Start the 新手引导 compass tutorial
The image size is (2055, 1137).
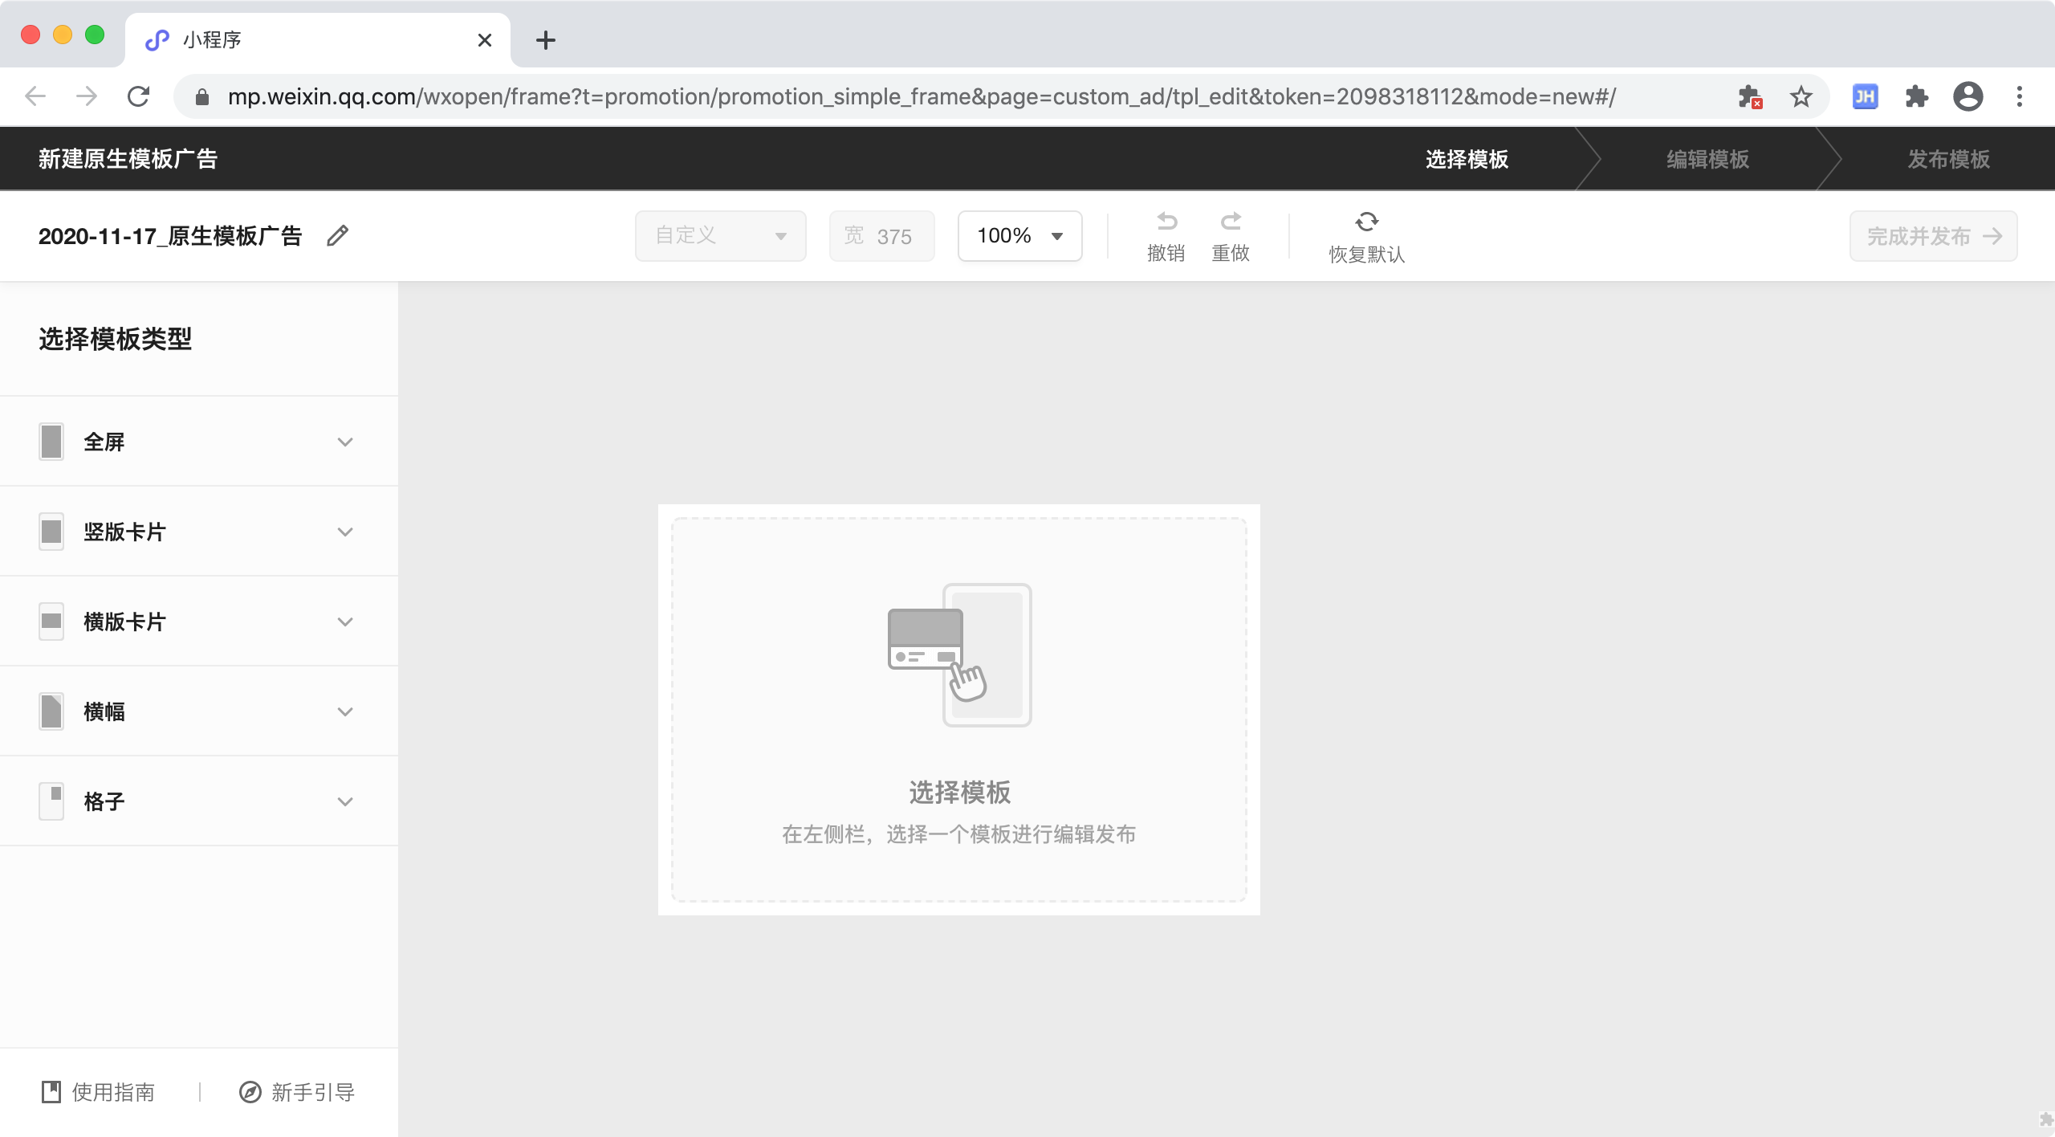(x=250, y=1092)
